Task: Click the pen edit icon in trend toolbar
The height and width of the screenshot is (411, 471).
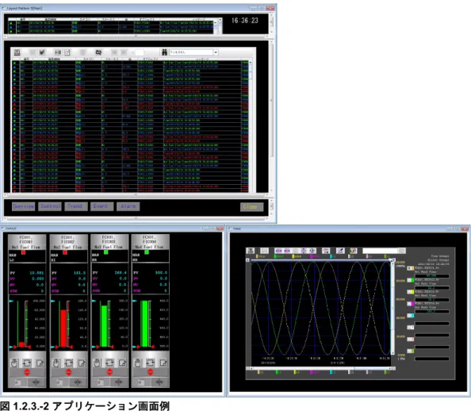Action: [340, 251]
